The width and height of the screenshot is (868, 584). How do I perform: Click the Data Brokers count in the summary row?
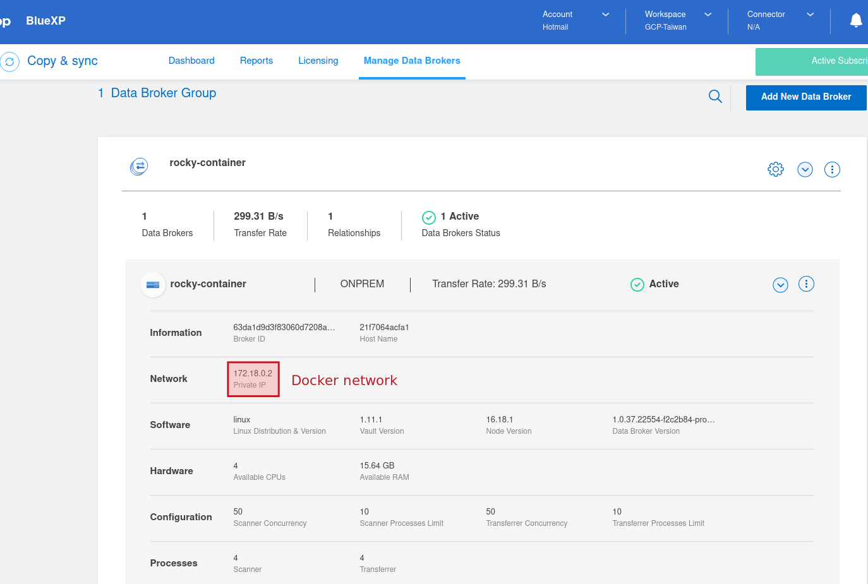point(144,217)
